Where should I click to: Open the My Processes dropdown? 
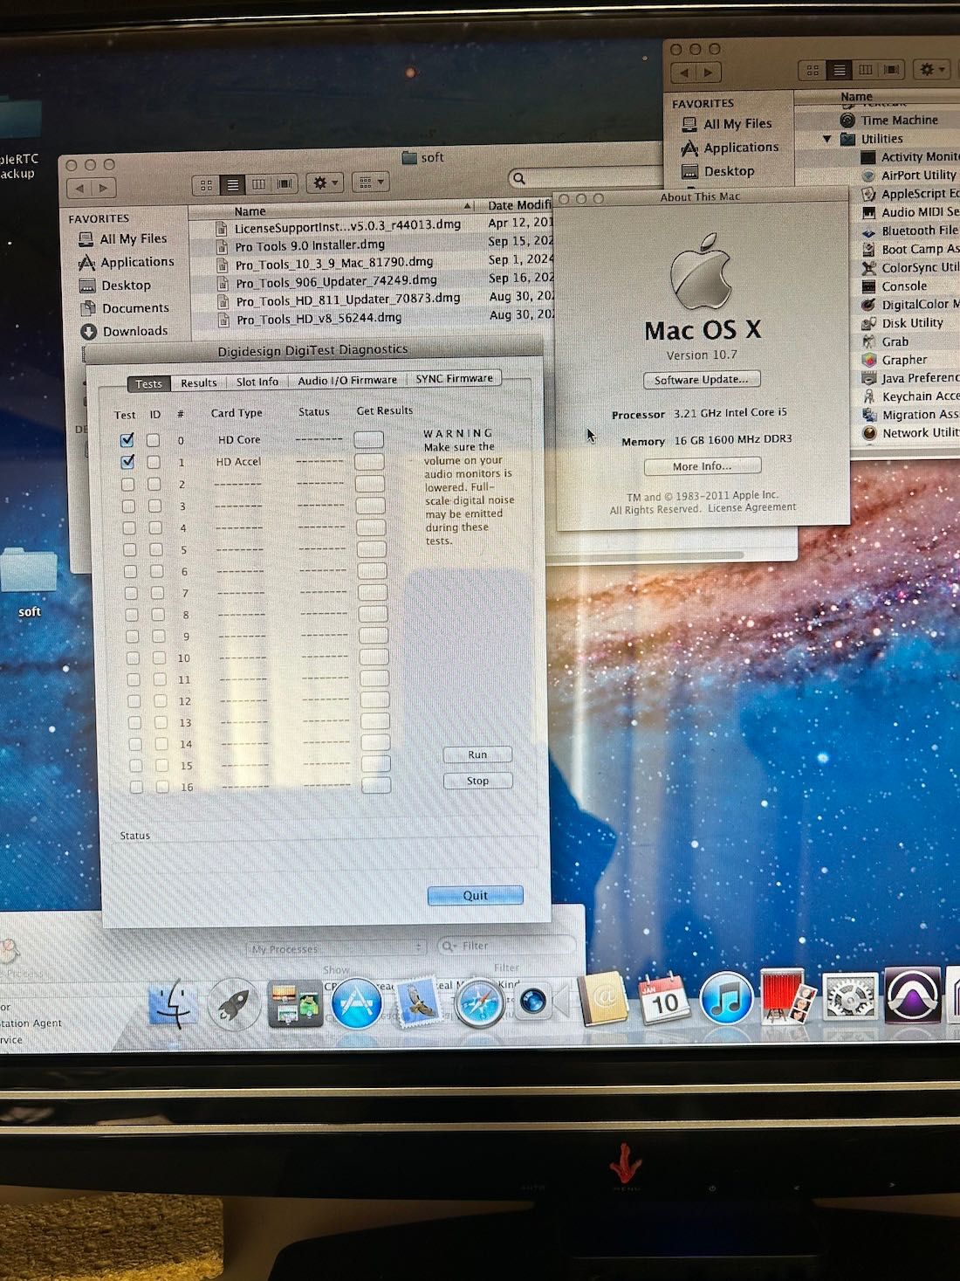pyautogui.click(x=337, y=947)
